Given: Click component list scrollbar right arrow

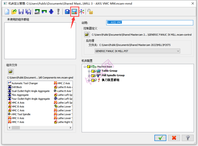Looking at the screenshot, I should pos(70,128).
